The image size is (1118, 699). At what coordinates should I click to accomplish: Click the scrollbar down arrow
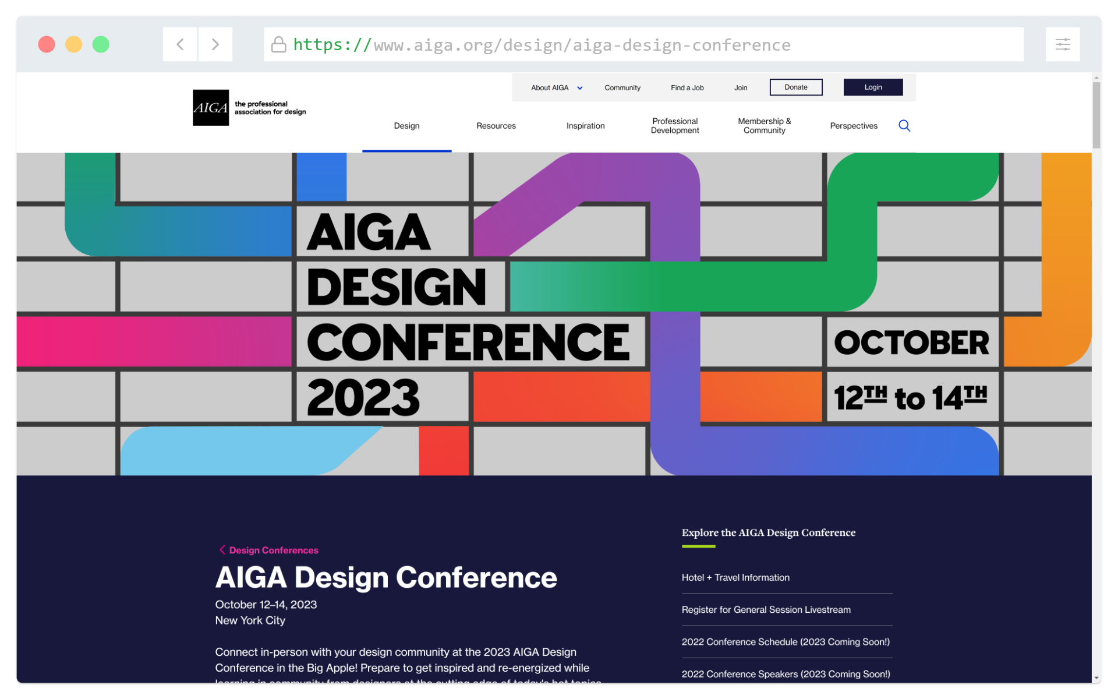(x=1096, y=678)
